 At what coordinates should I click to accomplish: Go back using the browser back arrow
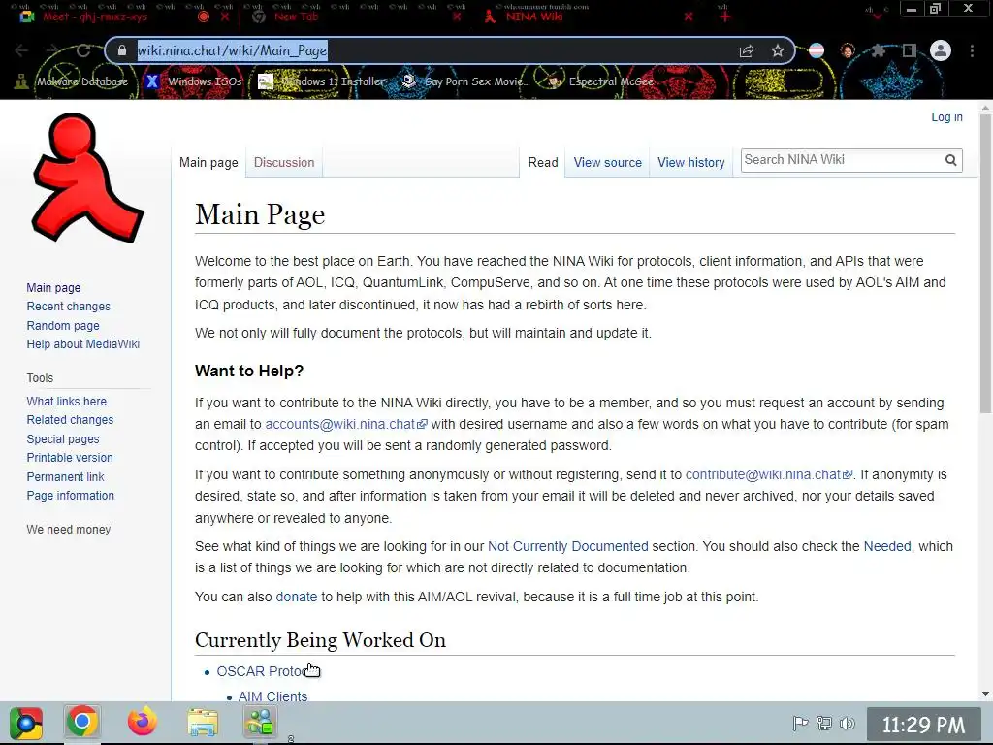[x=21, y=50]
